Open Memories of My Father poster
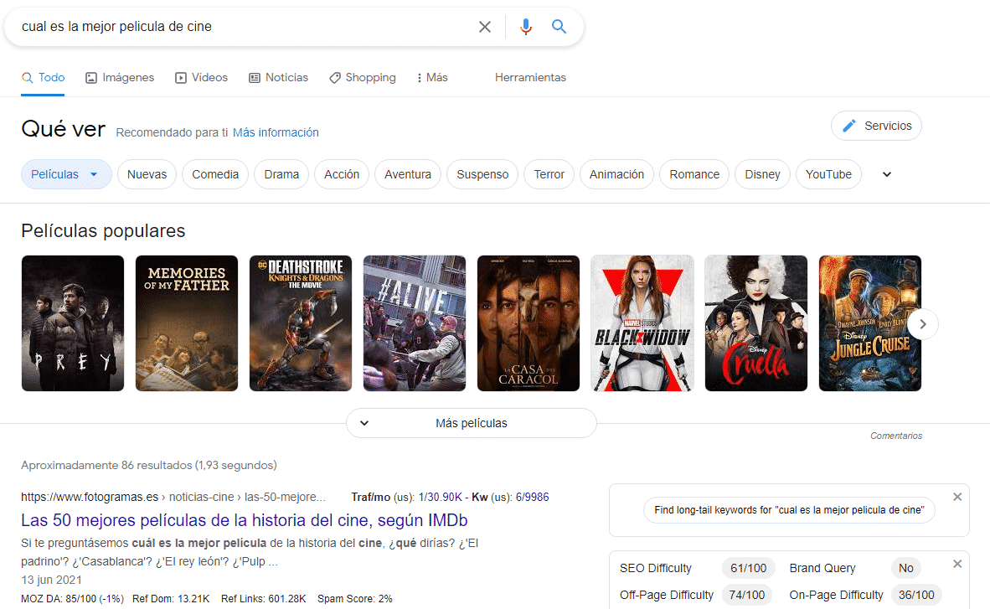 tap(187, 323)
